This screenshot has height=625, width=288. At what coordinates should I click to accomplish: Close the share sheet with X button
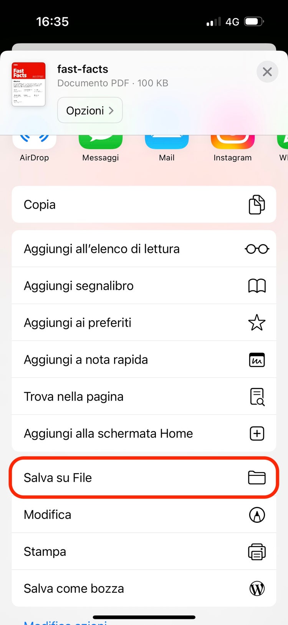267,71
